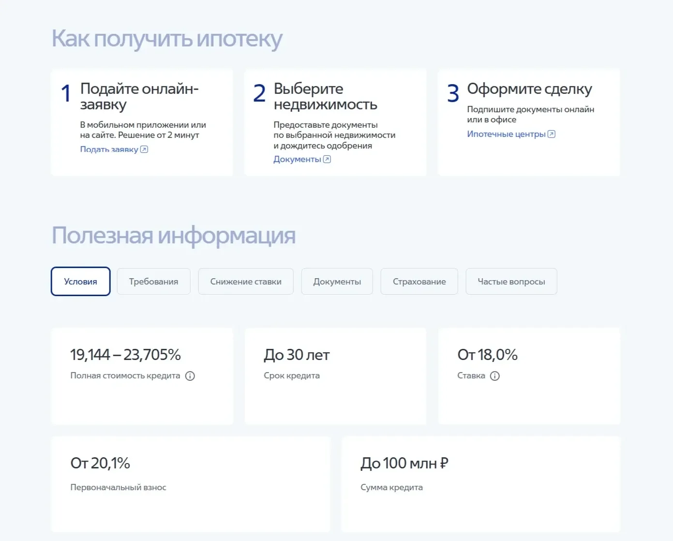This screenshot has height=541, width=673.
Task: Show the Частые вопросы tab
Action: pos(511,281)
